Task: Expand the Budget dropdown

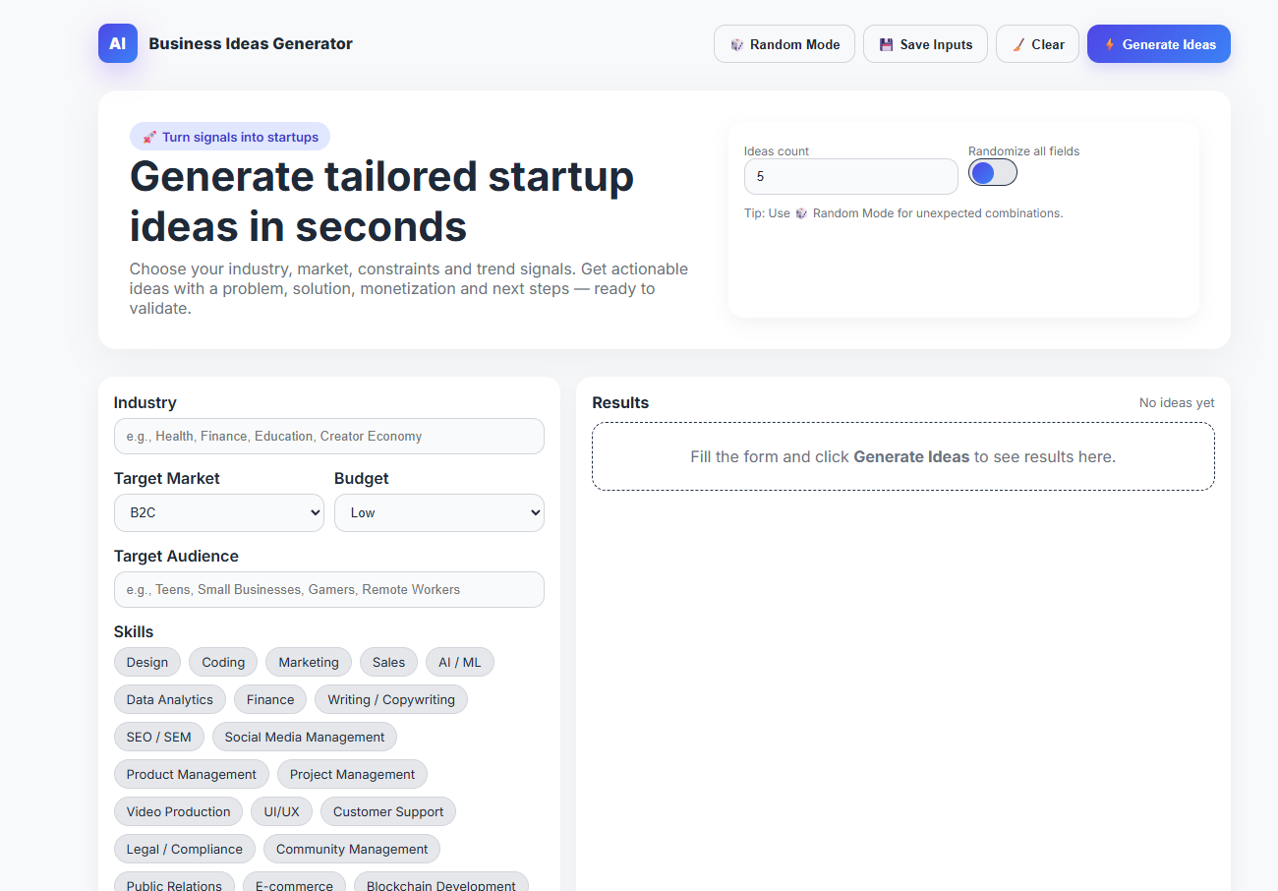Action: pos(438,512)
